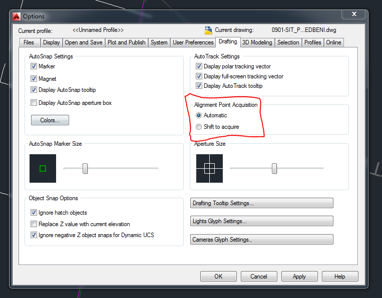Screen dimensions: 382x298
Task: Apply the option changes
Action: click(299, 277)
